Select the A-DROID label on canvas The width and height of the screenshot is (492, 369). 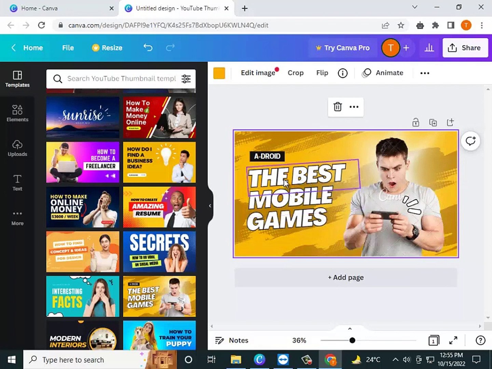(x=267, y=156)
